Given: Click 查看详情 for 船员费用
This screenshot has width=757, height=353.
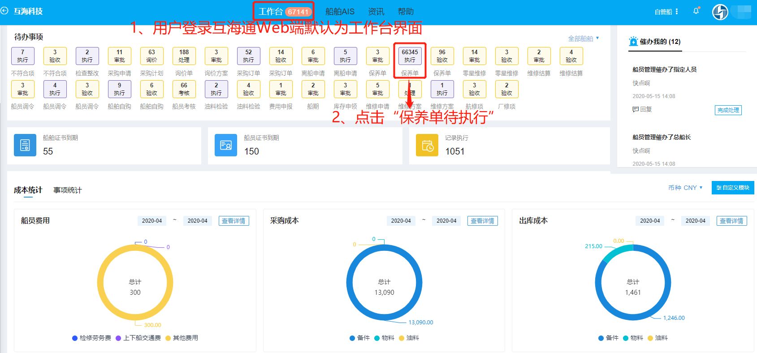Looking at the screenshot, I should 234,221.
